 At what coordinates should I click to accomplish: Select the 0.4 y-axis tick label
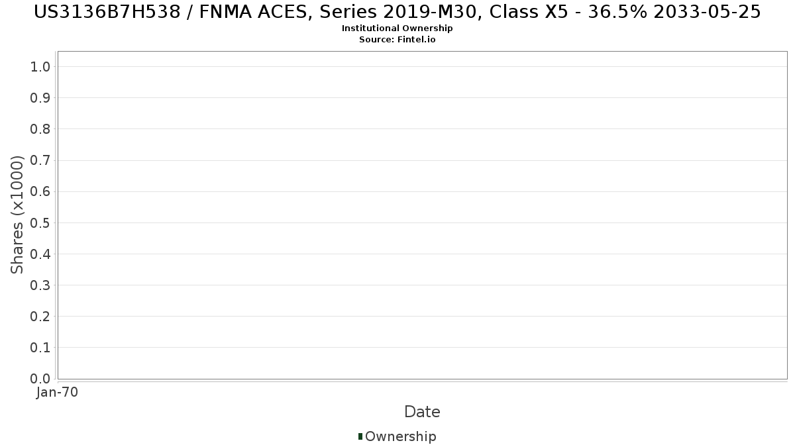click(40, 254)
